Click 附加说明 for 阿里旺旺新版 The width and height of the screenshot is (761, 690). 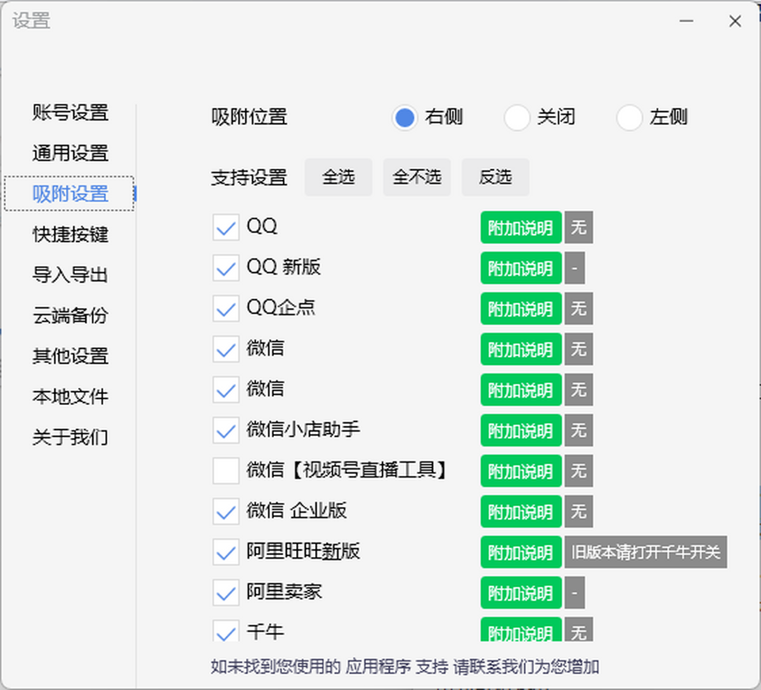pyautogui.click(x=521, y=552)
